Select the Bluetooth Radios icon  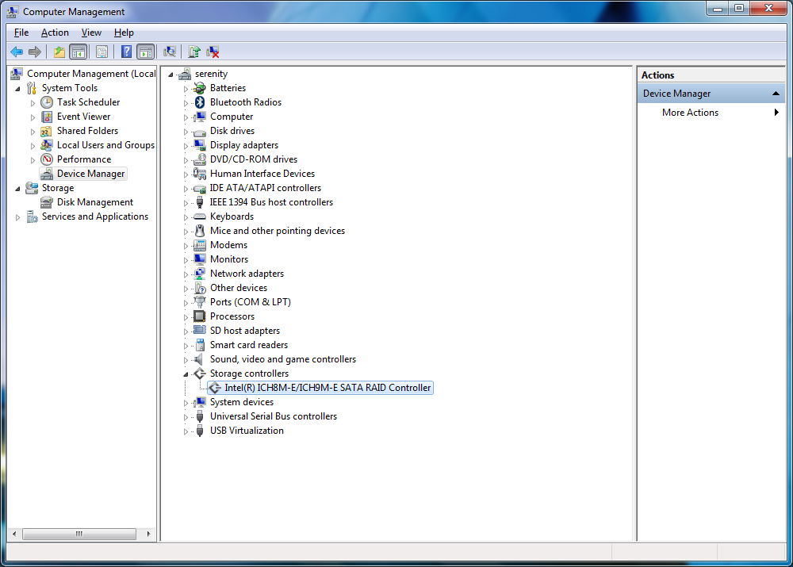[x=200, y=102]
